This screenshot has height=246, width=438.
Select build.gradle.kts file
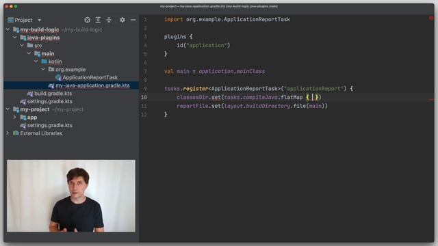(49, 93)
